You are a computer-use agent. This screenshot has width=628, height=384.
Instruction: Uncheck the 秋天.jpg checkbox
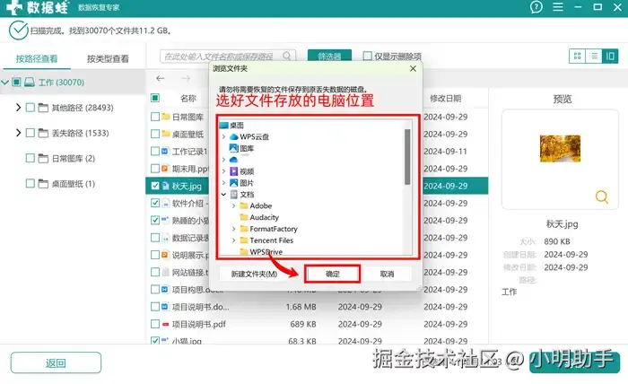coord(155,186)
